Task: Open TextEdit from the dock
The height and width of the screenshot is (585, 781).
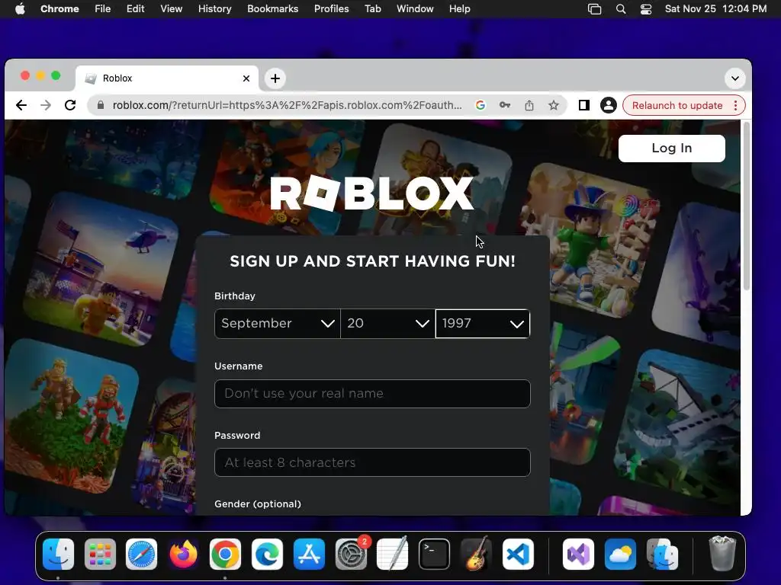Action: (393, 555)
